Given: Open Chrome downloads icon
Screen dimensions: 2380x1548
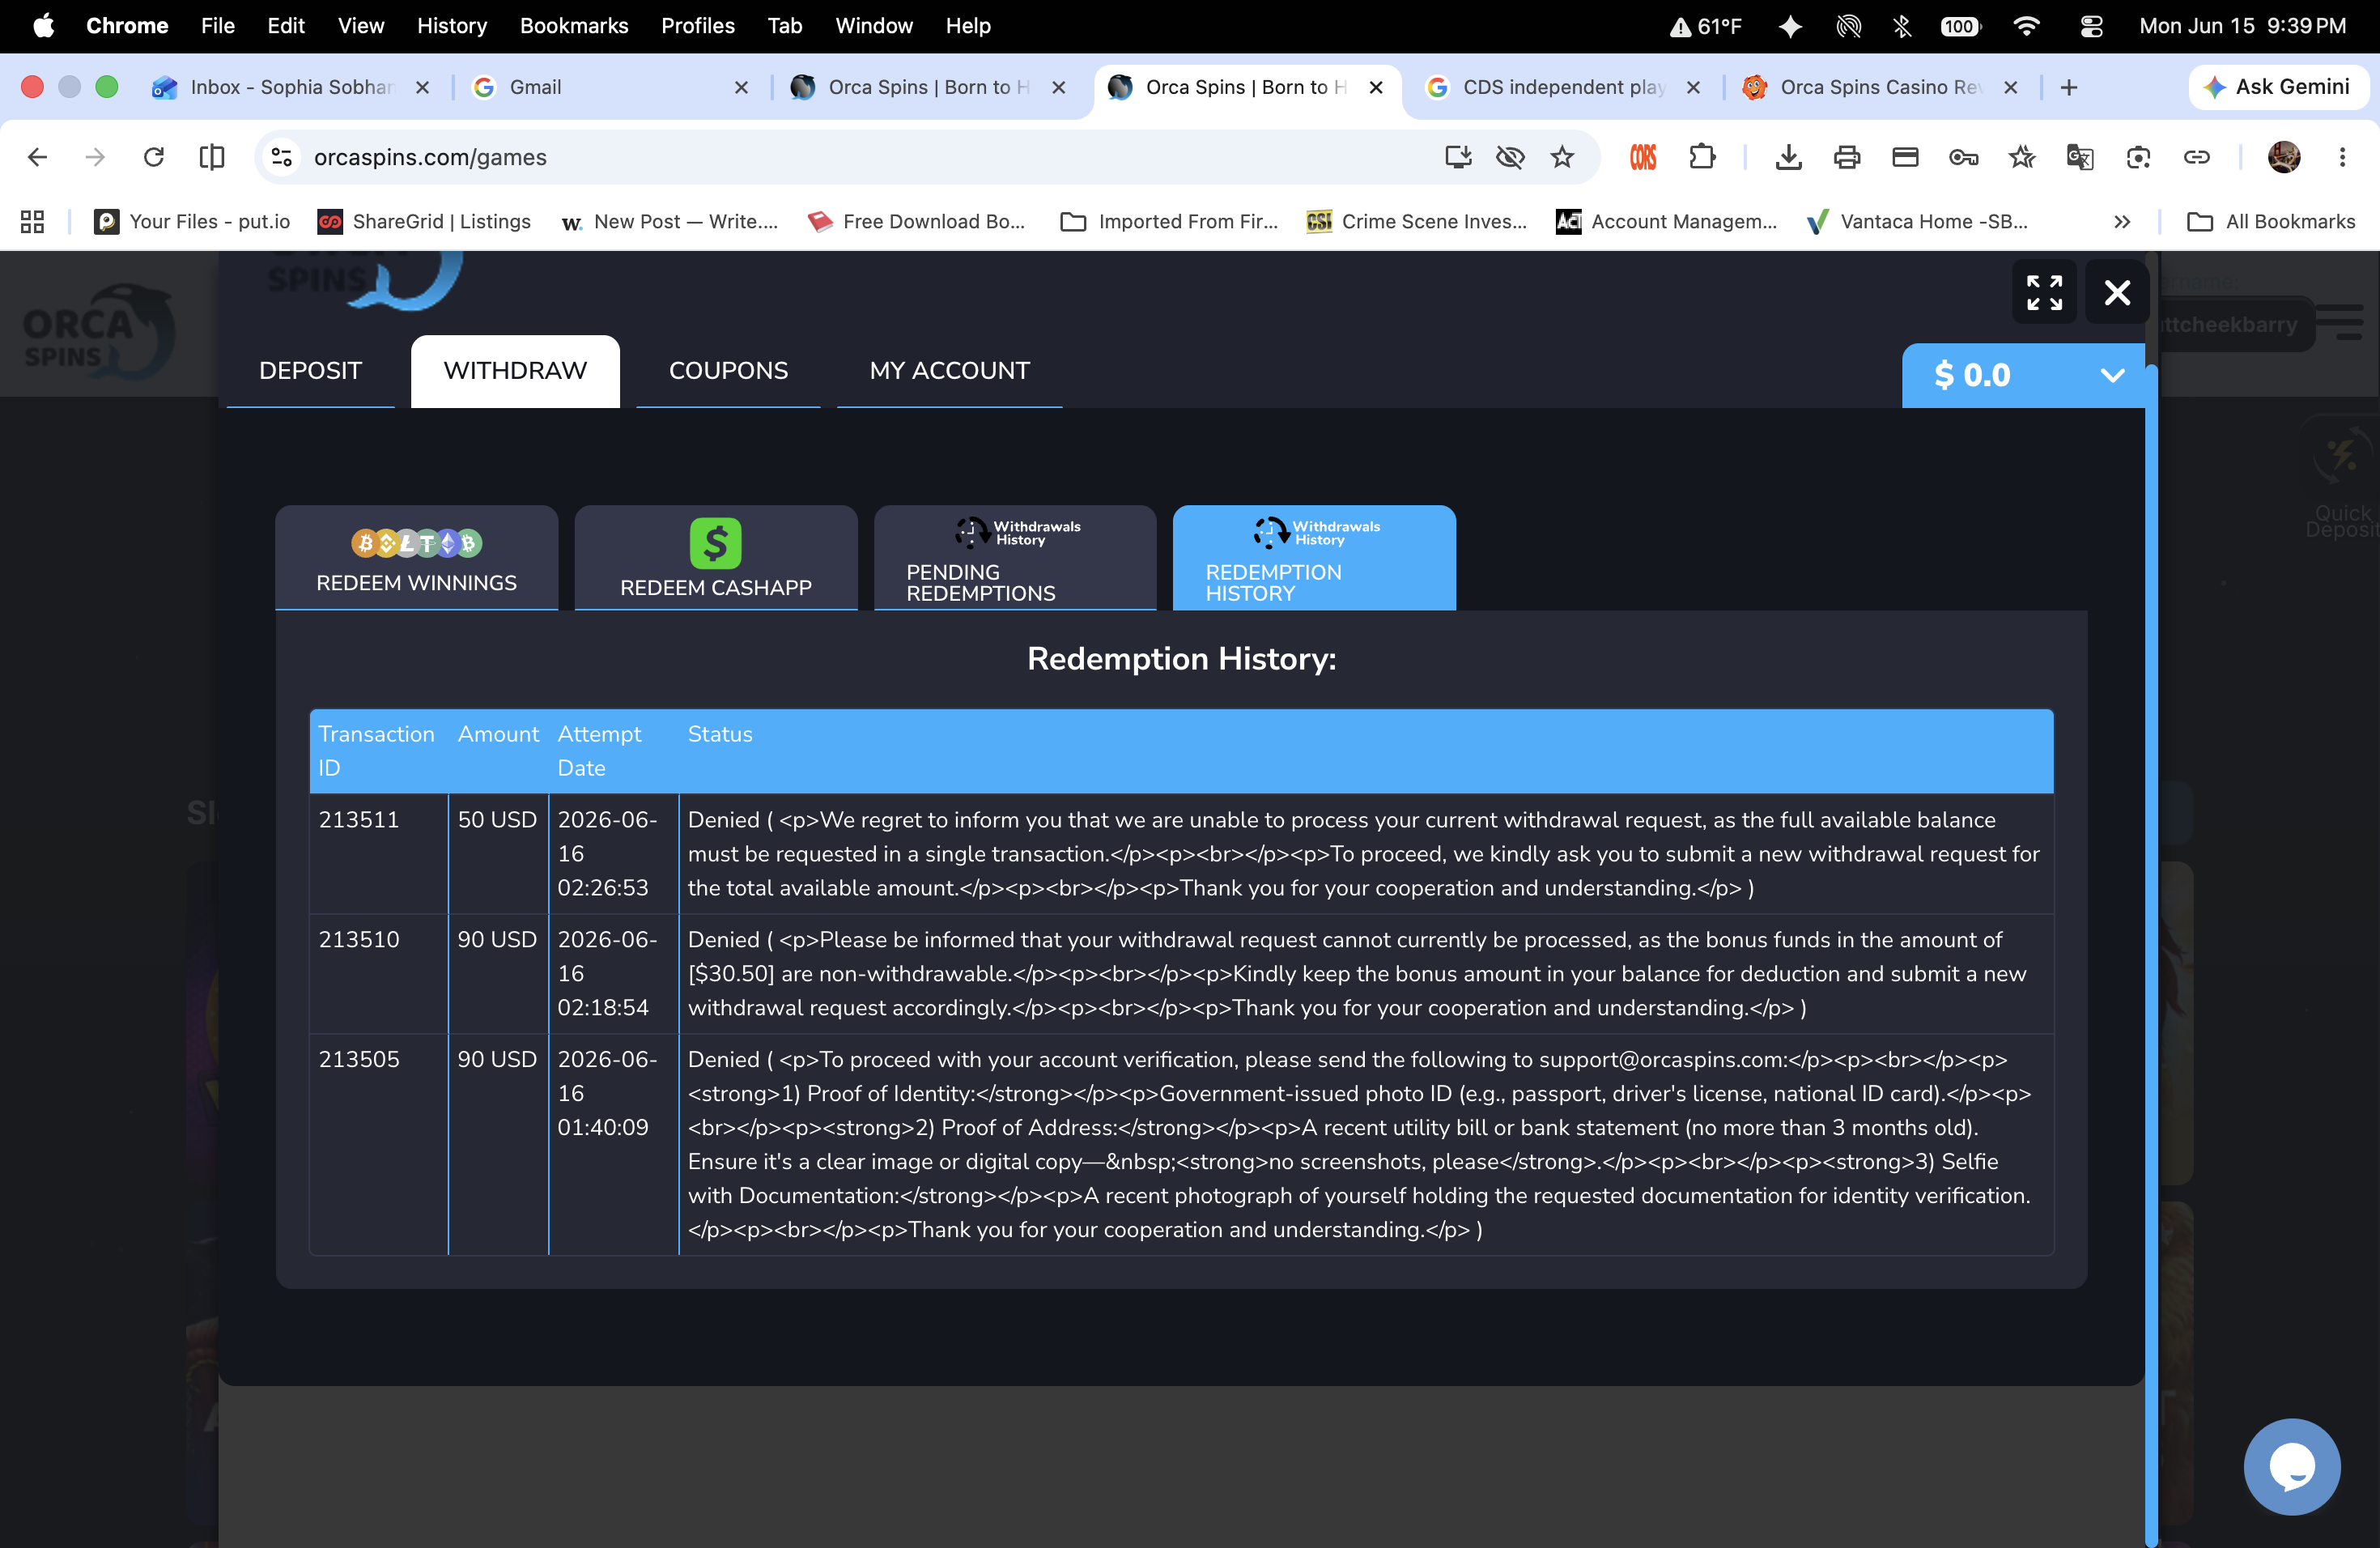Looking at the screenshot, I should tap(1788, 157).
